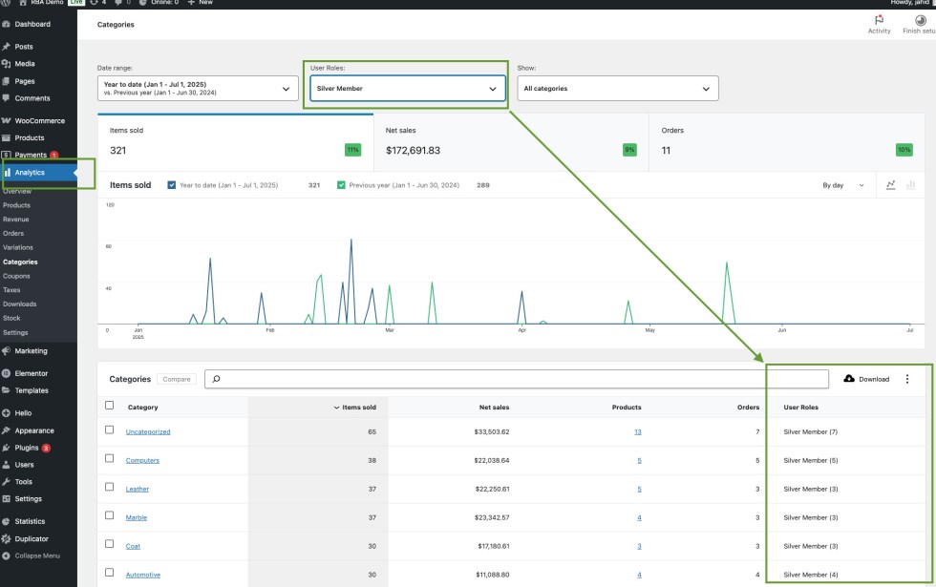Open the Activity flag icon

[x=879, y=20]
